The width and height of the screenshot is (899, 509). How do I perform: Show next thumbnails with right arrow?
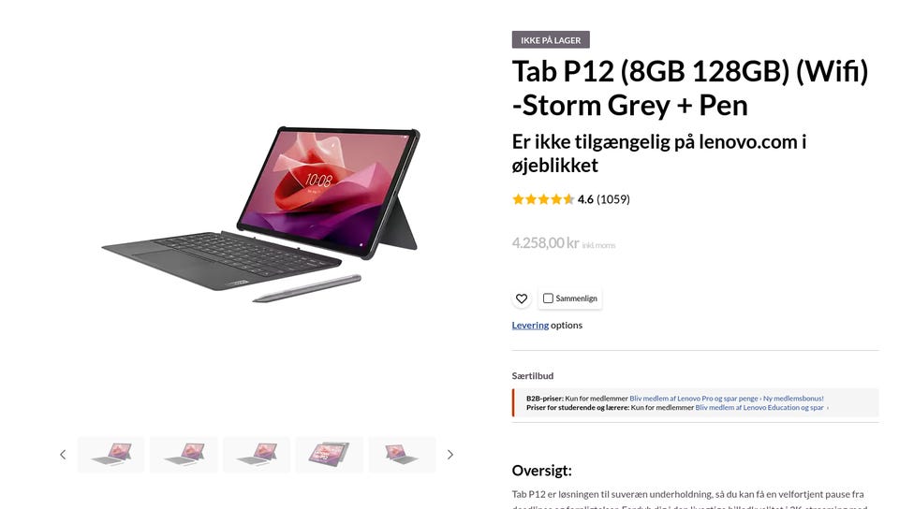[x=450, y=455]
